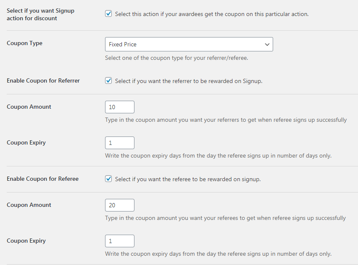
Task: Click the Enable Coupon for Referee label
Action: [x=42, y=179]
